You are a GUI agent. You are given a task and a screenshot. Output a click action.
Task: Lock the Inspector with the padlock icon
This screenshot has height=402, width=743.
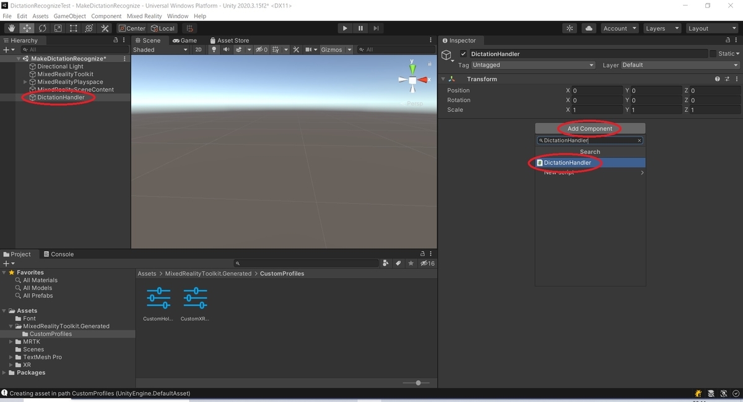[x=728, y=40]
